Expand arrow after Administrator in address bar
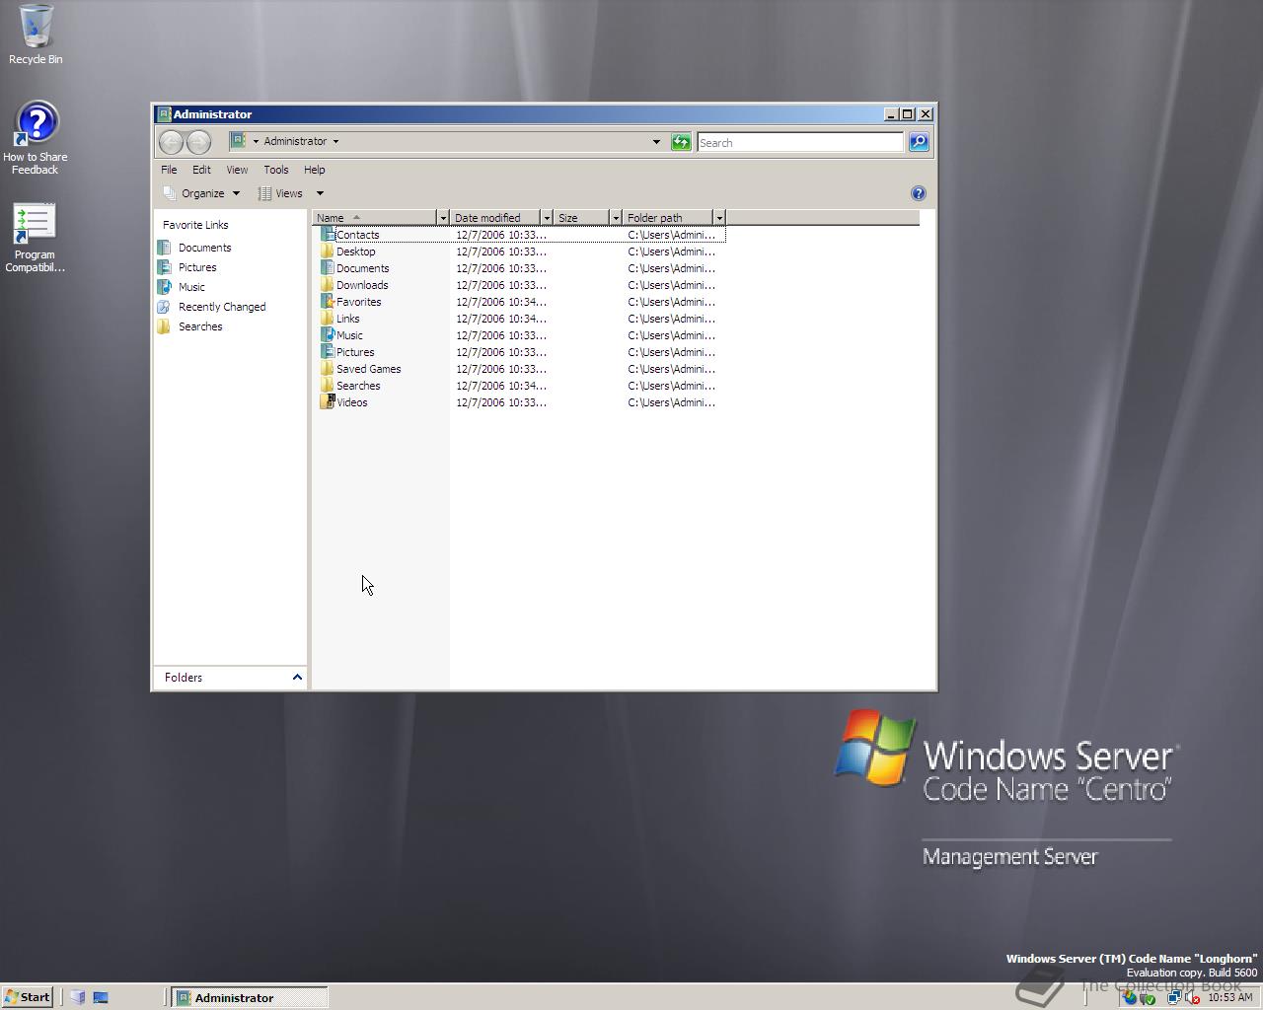This screenshot has height=1010, width=1263. click(335, 142)
